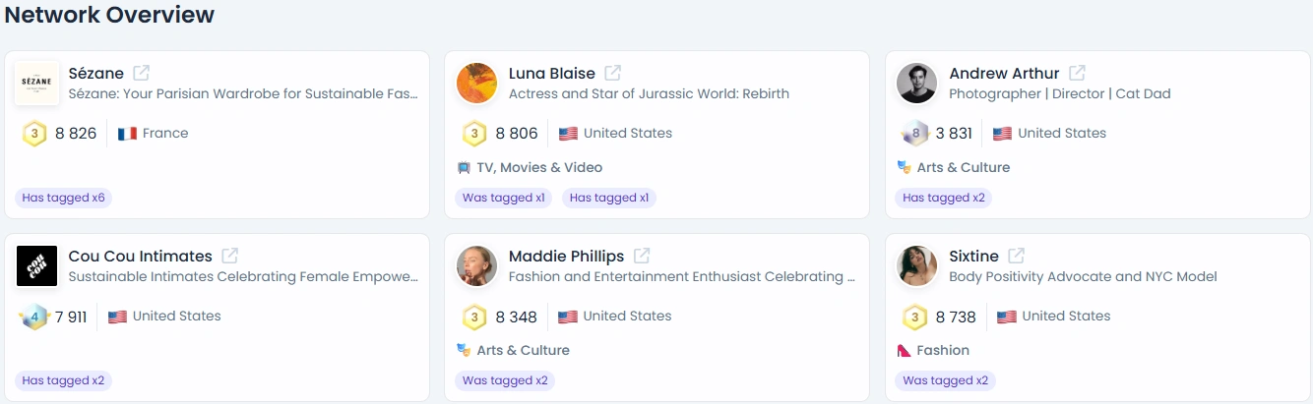
Task: Open Luna Blaise external link icon
Action: click(x=613, y=73)
